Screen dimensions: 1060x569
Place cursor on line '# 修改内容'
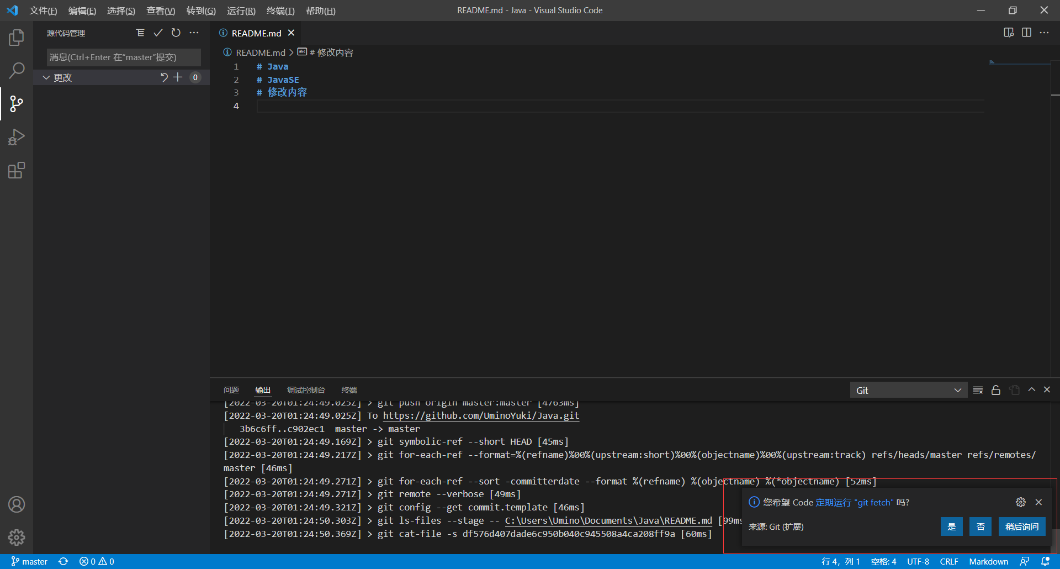pyautogui.click(x=282, y=92)
